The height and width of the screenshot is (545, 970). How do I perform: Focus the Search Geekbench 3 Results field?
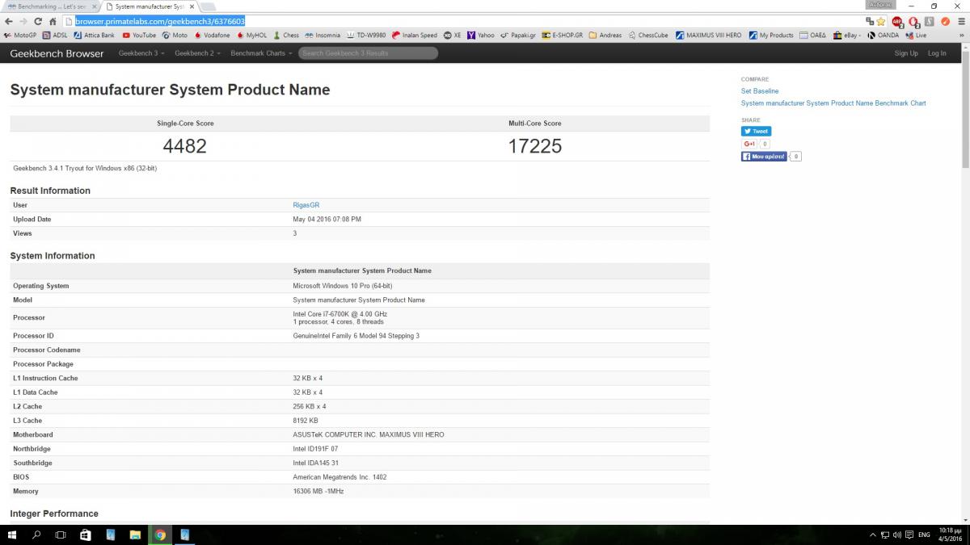[368, 53]
